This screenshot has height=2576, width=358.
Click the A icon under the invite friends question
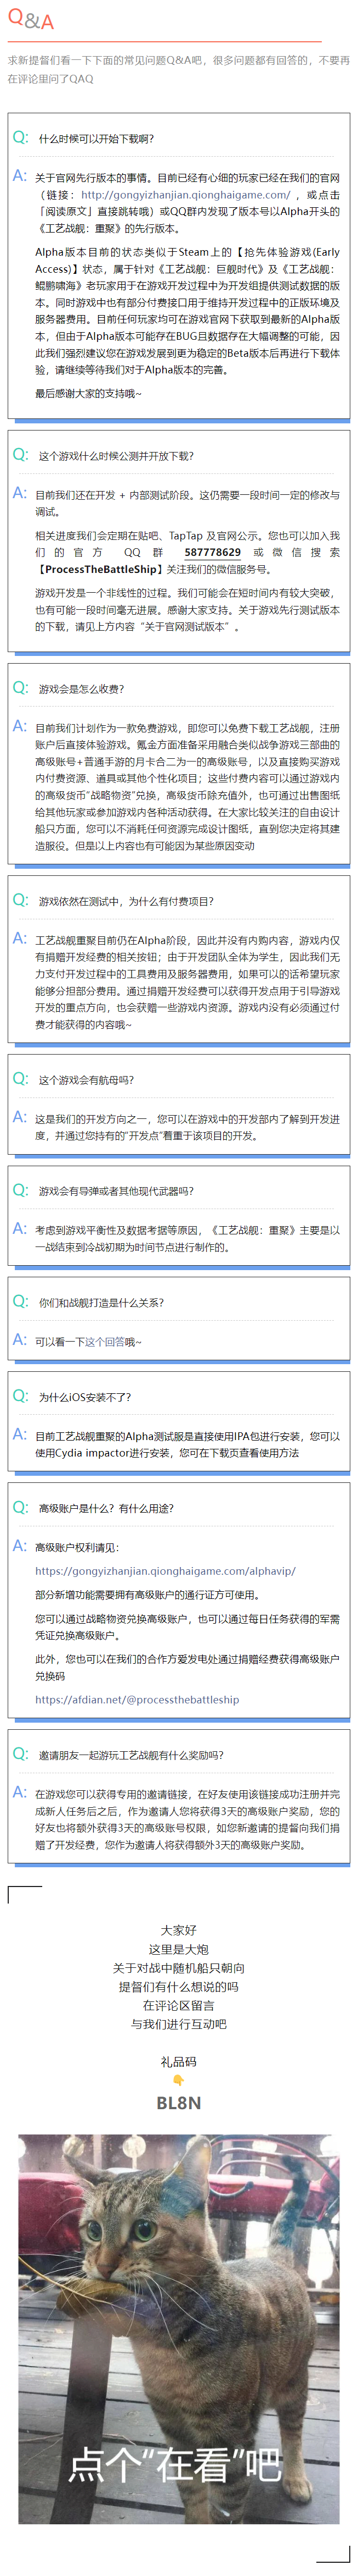pyautogui.click(x=20, y=1792)
